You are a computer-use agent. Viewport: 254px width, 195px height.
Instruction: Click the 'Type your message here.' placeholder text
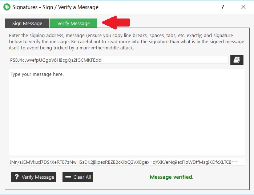pos(37,74)
